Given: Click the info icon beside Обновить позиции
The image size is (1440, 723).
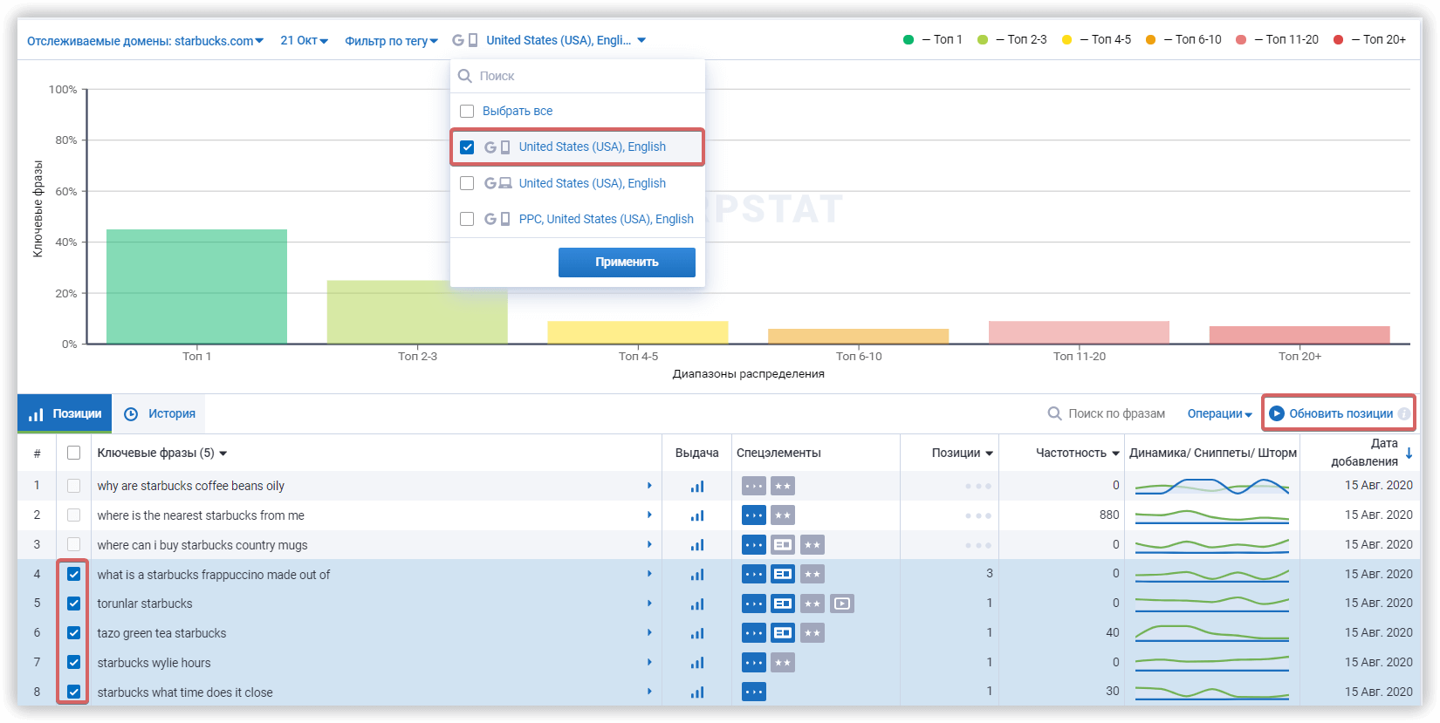Looking at the screenshot, I should pos(1403,414).
